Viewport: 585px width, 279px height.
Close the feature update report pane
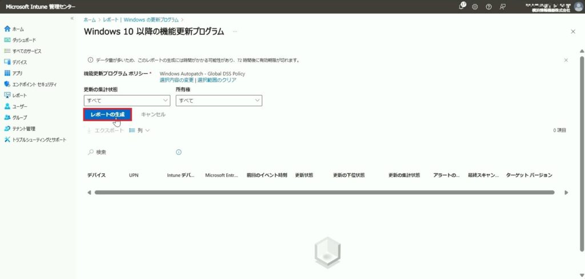(x=573, y=32)
